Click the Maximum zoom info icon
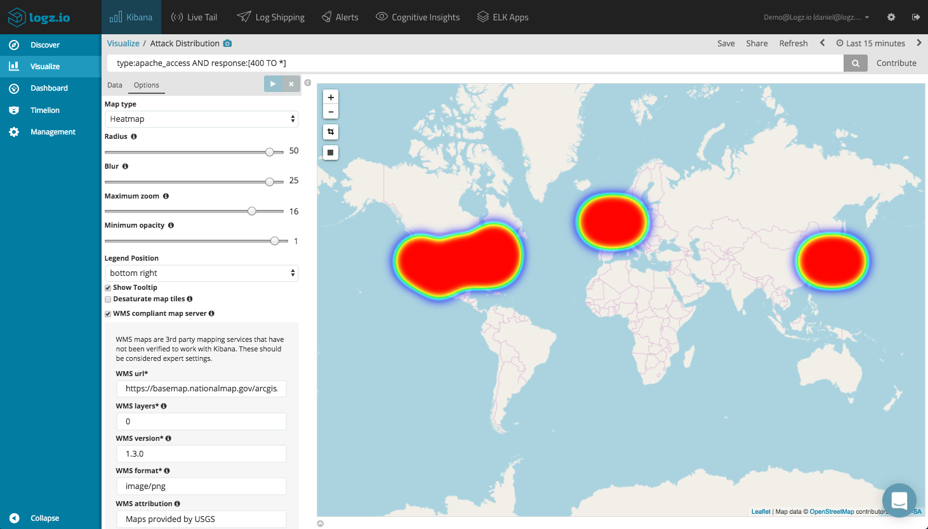 tap(166, 196)
